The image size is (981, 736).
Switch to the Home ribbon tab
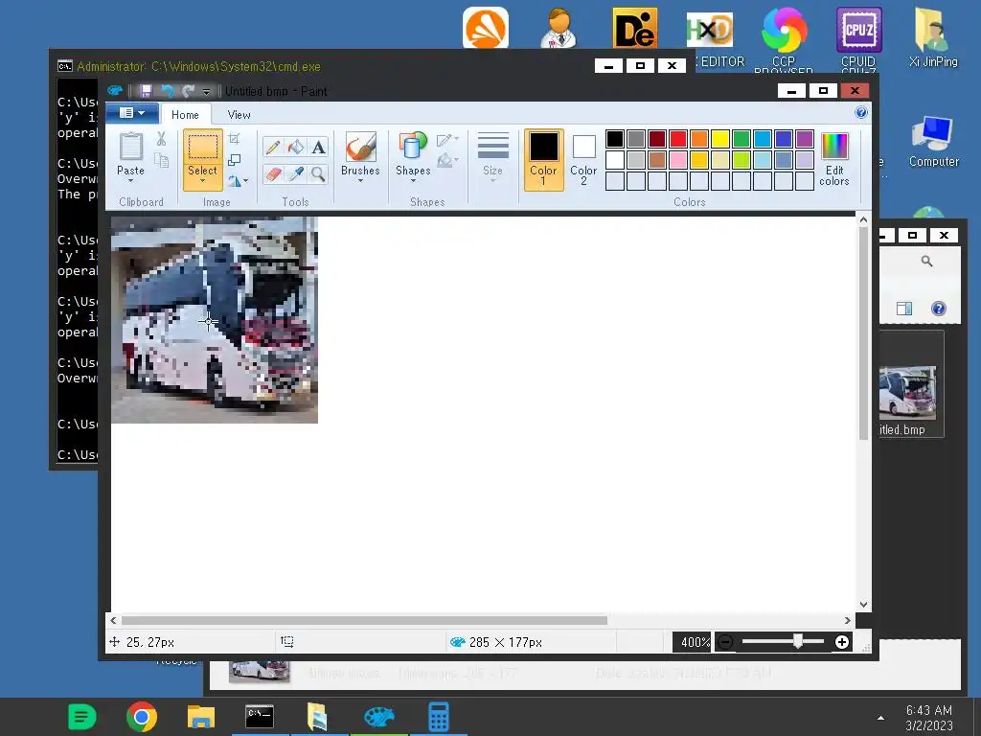click(185, 115)
